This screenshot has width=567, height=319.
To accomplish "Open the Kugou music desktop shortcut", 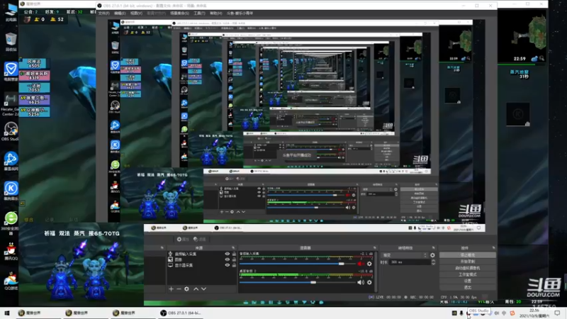I will tap(11, 191).
